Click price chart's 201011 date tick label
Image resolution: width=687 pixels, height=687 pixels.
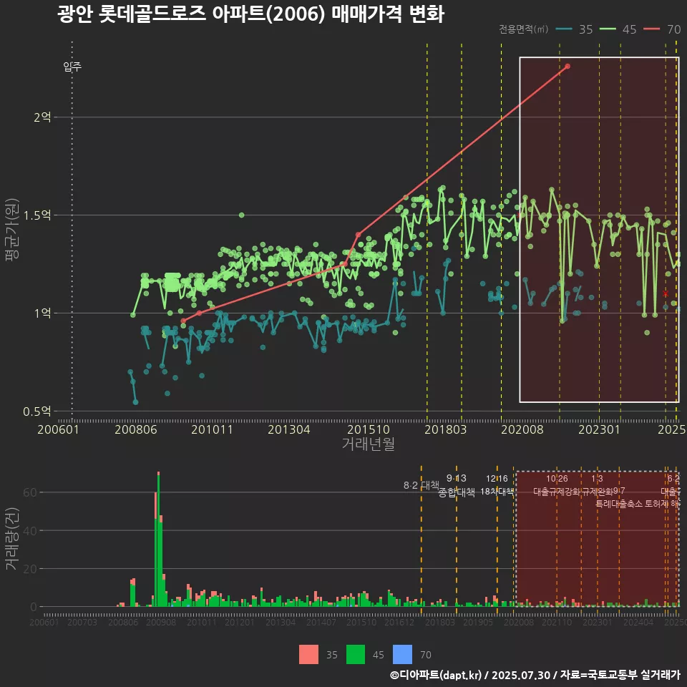212,429
